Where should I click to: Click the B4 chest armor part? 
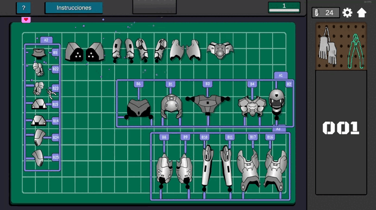[252, 106]
